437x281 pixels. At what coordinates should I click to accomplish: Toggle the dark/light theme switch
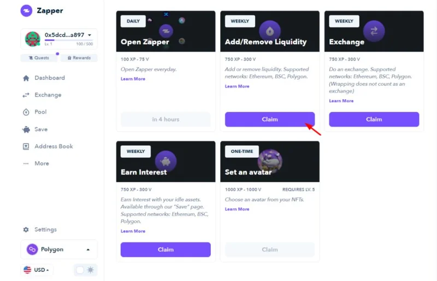tap(86, 270)
